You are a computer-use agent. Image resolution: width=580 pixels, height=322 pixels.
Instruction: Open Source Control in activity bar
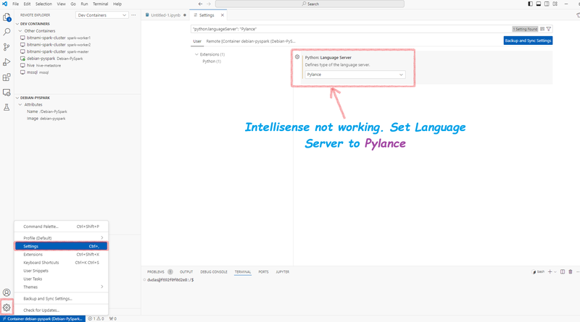[x=7, y=47]
